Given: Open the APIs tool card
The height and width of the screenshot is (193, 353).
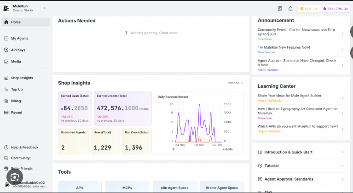Looking at the screenshot, I should pos(80,187).
